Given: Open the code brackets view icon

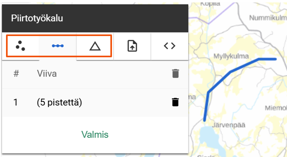Looking at the screenshot, I should [x=169, y=46].
